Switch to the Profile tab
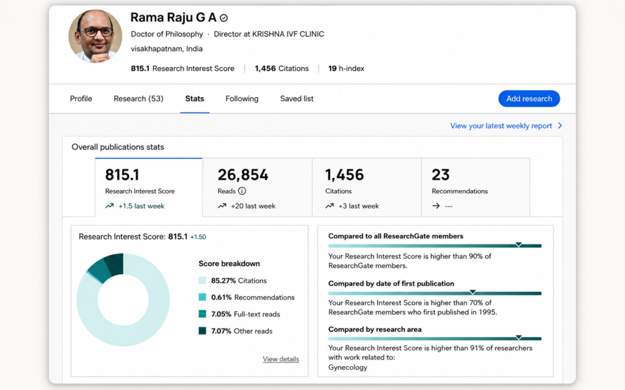Screen dimensions: 625x390 81,99
